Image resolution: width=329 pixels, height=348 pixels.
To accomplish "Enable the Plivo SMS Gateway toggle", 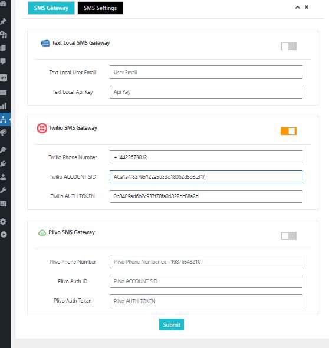I will 288,236.
